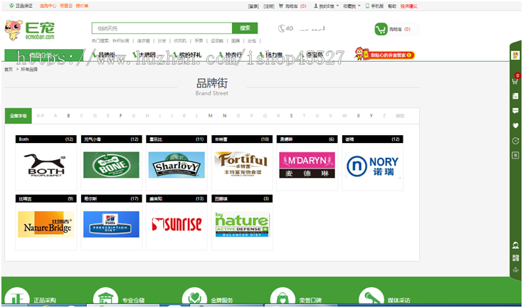The height and width of the screenshot is (308, 523).
Task: Expand the 收藏夹 favorites dropdown in top bar
Action: point(352,6)
